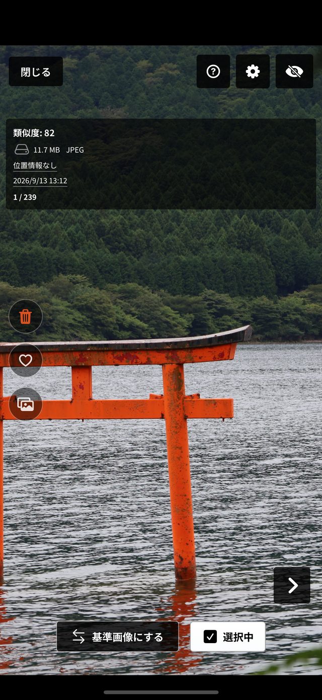Image resolution: width=322 pixels, height=700 pixels.
Task: Open the help question-mark icon
Action: point(213,71)
